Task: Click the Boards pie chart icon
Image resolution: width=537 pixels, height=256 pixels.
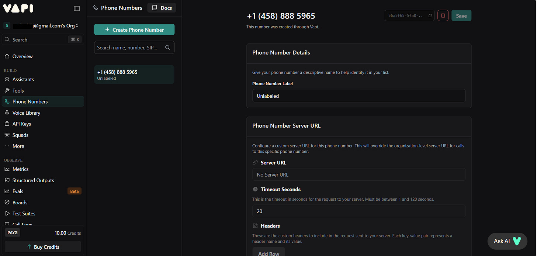Action: 7,203
